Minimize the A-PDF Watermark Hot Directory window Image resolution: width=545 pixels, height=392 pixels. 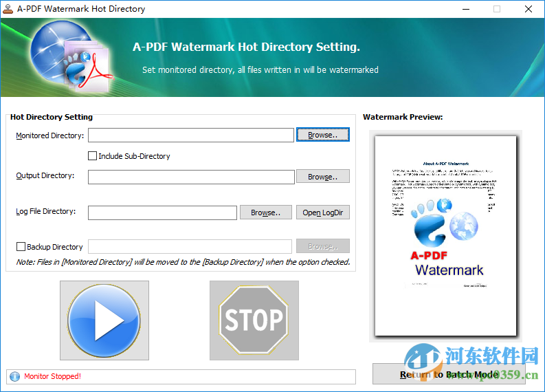coord(466,9)
